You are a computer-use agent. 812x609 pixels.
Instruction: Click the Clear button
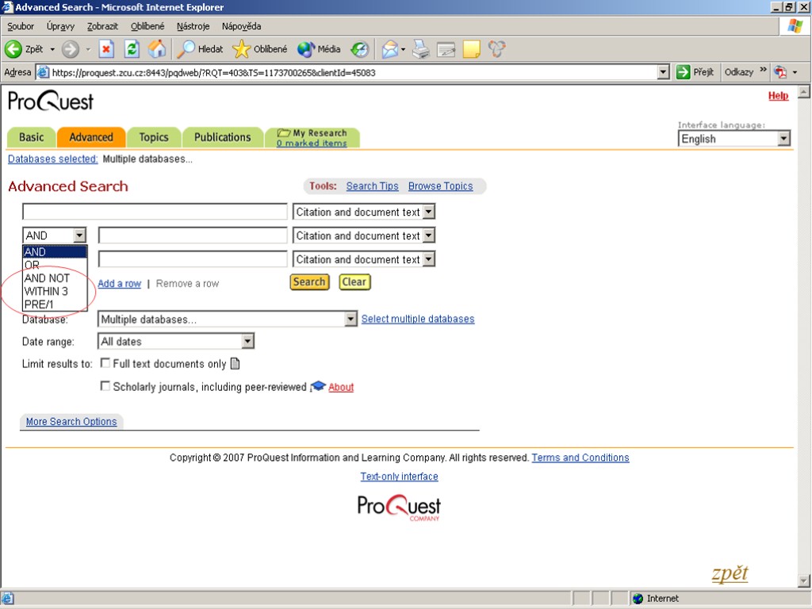pyautogui.click(x=354, y=282)
